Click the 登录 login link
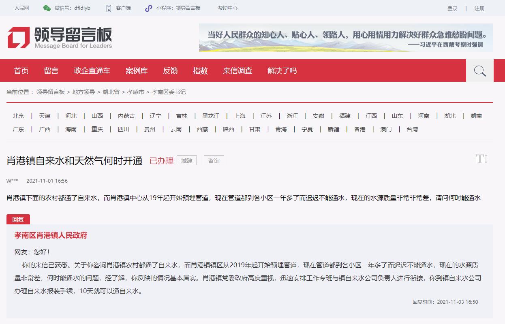This screenshot has width=505, height=324. coord(452,8)
